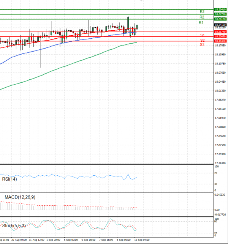Viewport: 228px width, 244px height.
Task: Select the red 18.21740 price tag
Action: point(220,31)
